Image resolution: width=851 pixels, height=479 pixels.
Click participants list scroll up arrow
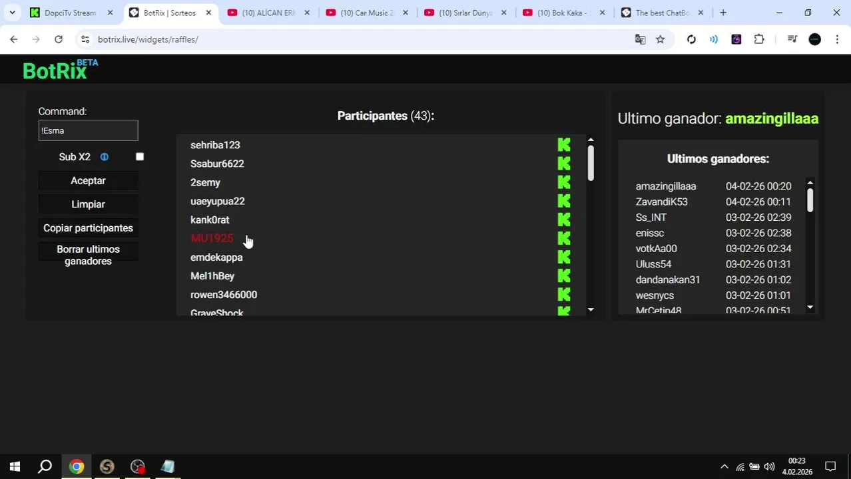coord(591,140)
